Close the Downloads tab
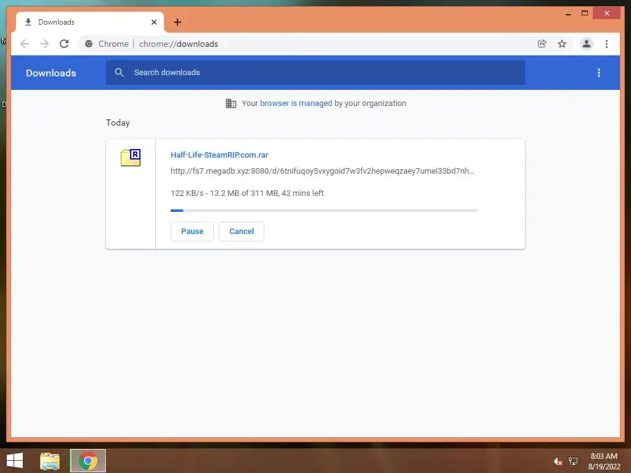This screenshot has height=473, width=631. click(153, 22)
